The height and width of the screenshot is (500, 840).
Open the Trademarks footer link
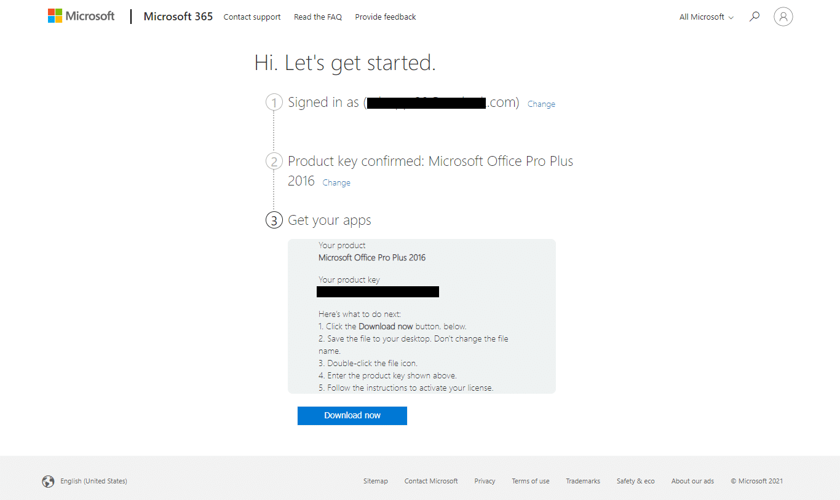583,482
